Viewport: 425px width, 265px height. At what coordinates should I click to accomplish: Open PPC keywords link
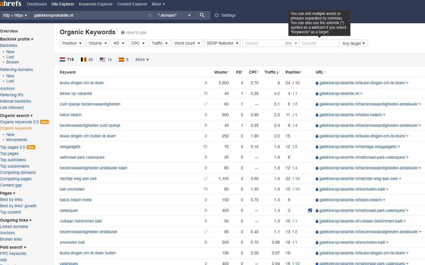click(13, 254)
